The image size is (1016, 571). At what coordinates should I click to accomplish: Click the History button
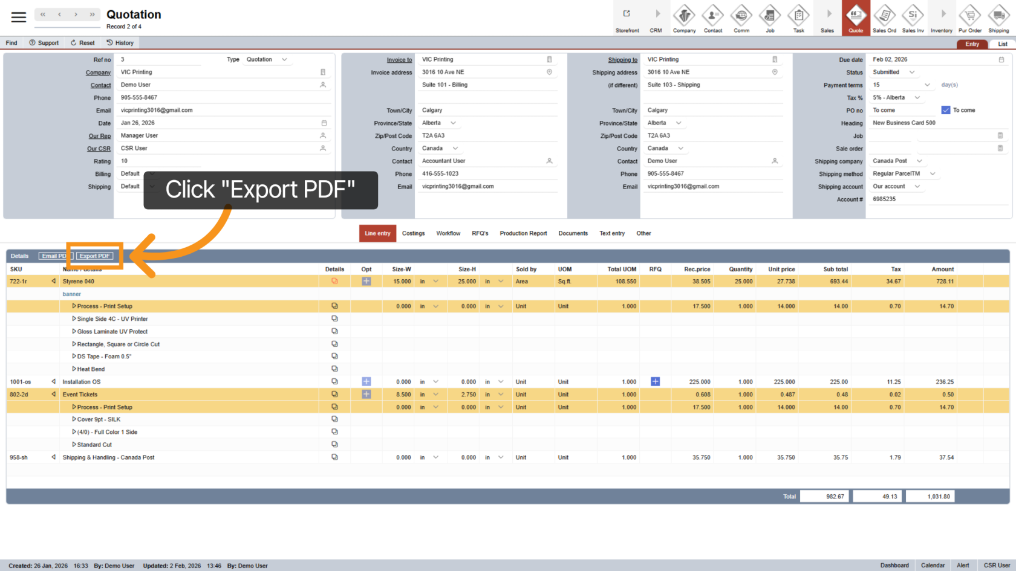[120, 43]
